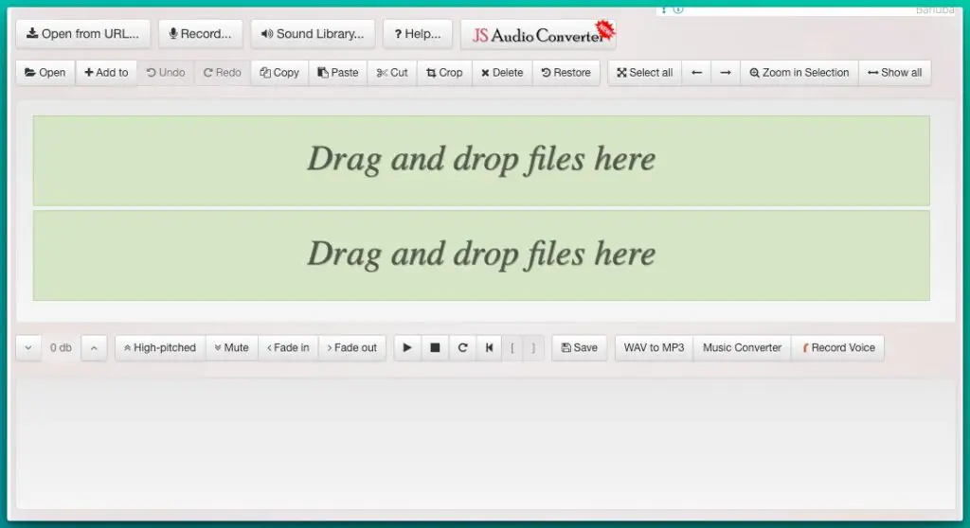Viewport: 970px width, 528px height.
Task: Click the top drag and drop area
Action: point(481,160)
